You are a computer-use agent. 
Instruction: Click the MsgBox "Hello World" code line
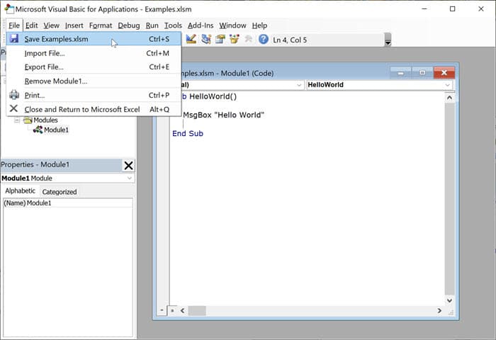(223, 115)
